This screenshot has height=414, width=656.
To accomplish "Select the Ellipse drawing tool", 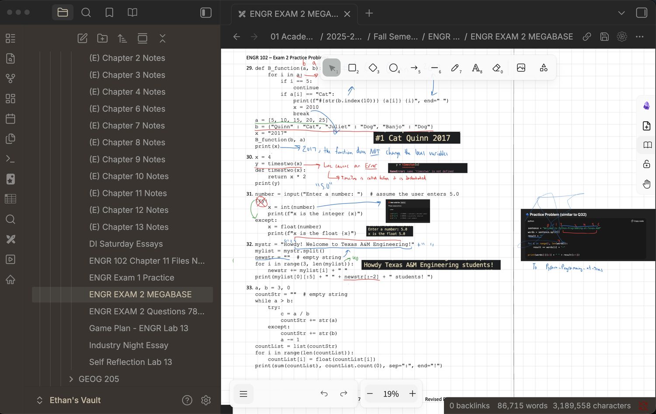I will 394,68.
